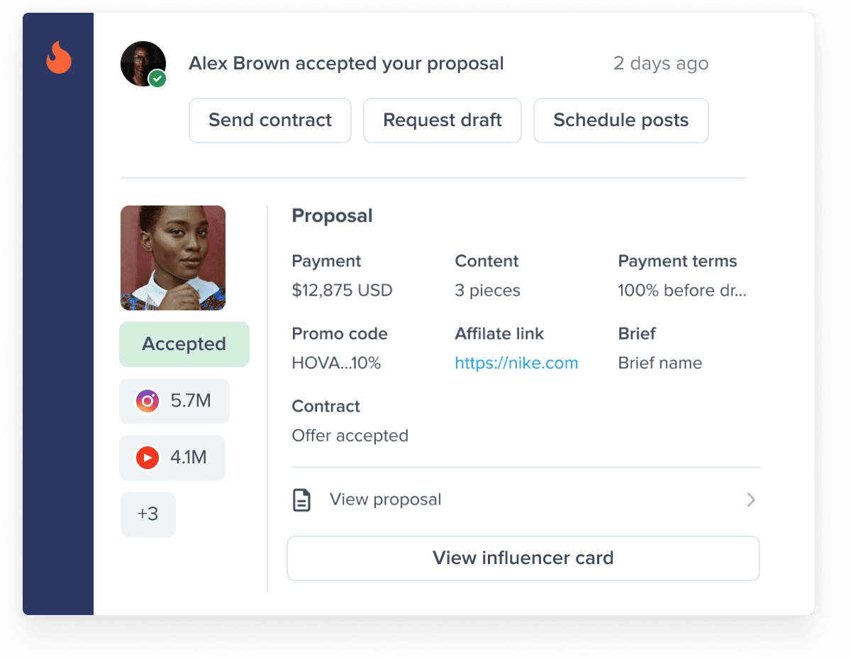851x659 pixels.
Task: Open the https://nike.com affiliate link
Action: (x=516, y=362)
